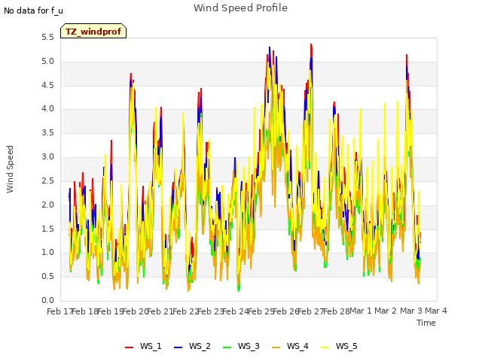The height and width of the screenshot is (361, 482).
Task: Click the Mar 1 x-axis tick label
Action: (x=361, y=311)
